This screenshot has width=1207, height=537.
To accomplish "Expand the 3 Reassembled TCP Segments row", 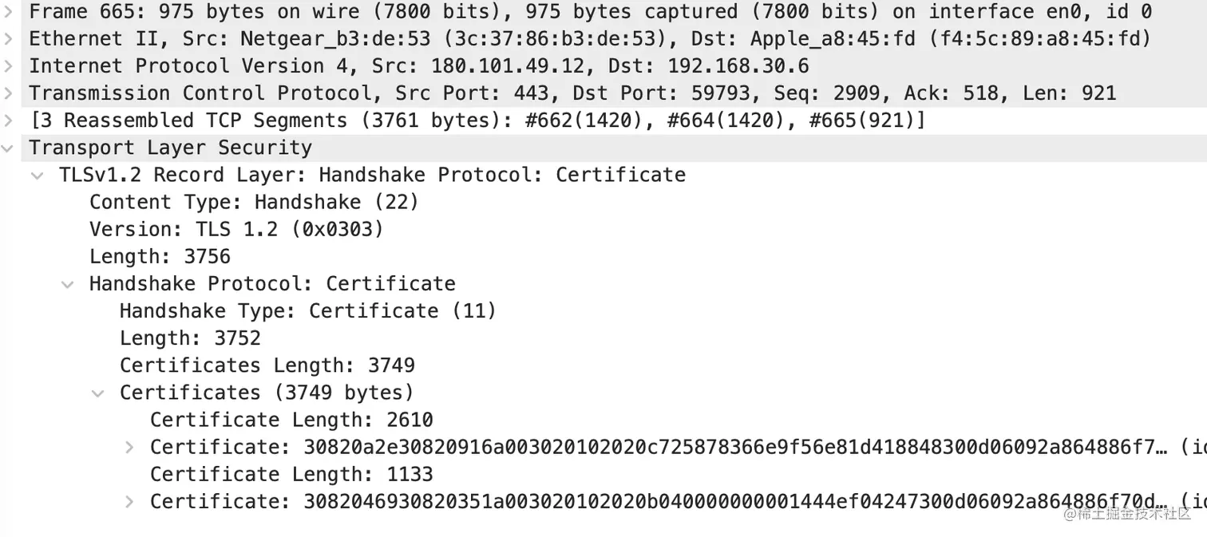I will (x=8, y=120).
